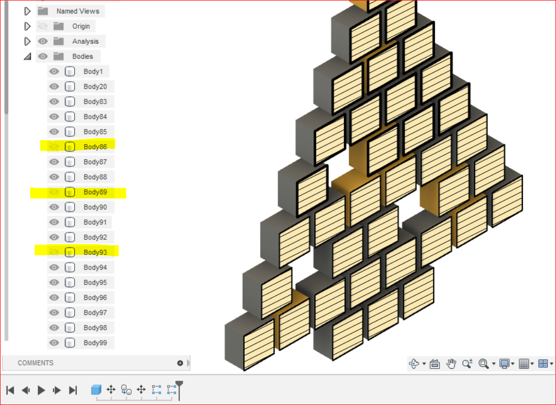
Task: Open the Look At tool
Action: coord(435,363)
